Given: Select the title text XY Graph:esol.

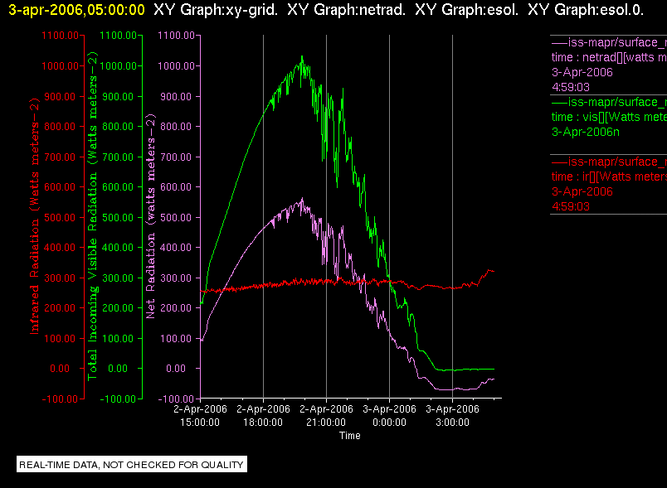Looking at the screenshot, I should tap(466, 9).
